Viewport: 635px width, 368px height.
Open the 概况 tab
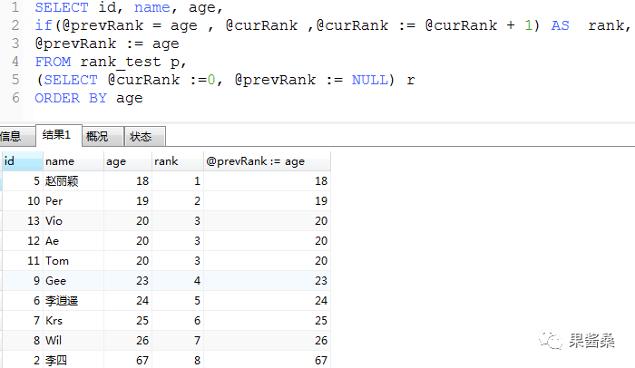pyautogui.click(x=103, y=137)
